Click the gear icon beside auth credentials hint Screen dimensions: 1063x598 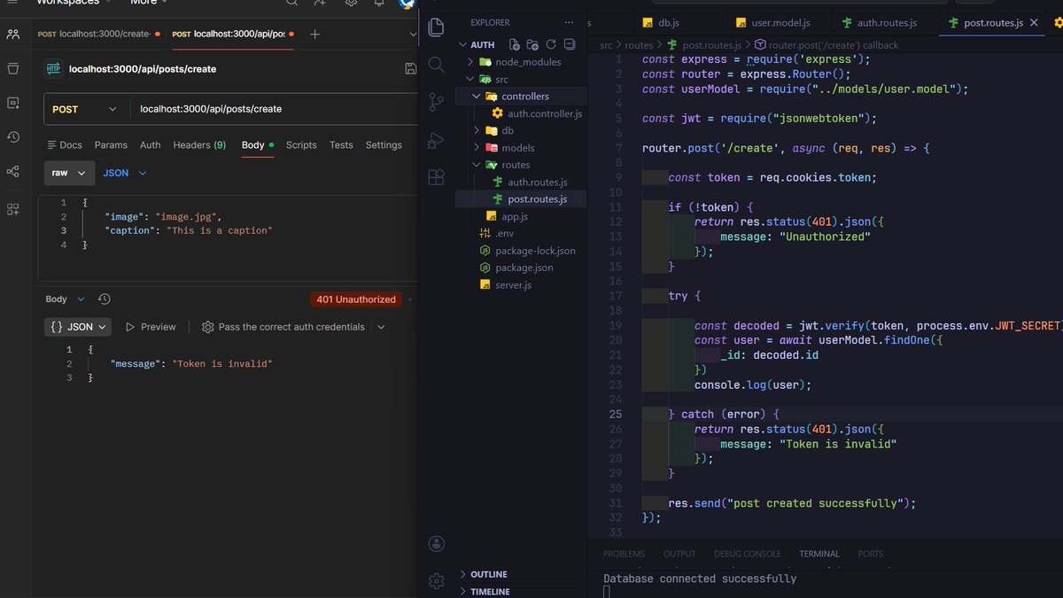tap(207, 327)
